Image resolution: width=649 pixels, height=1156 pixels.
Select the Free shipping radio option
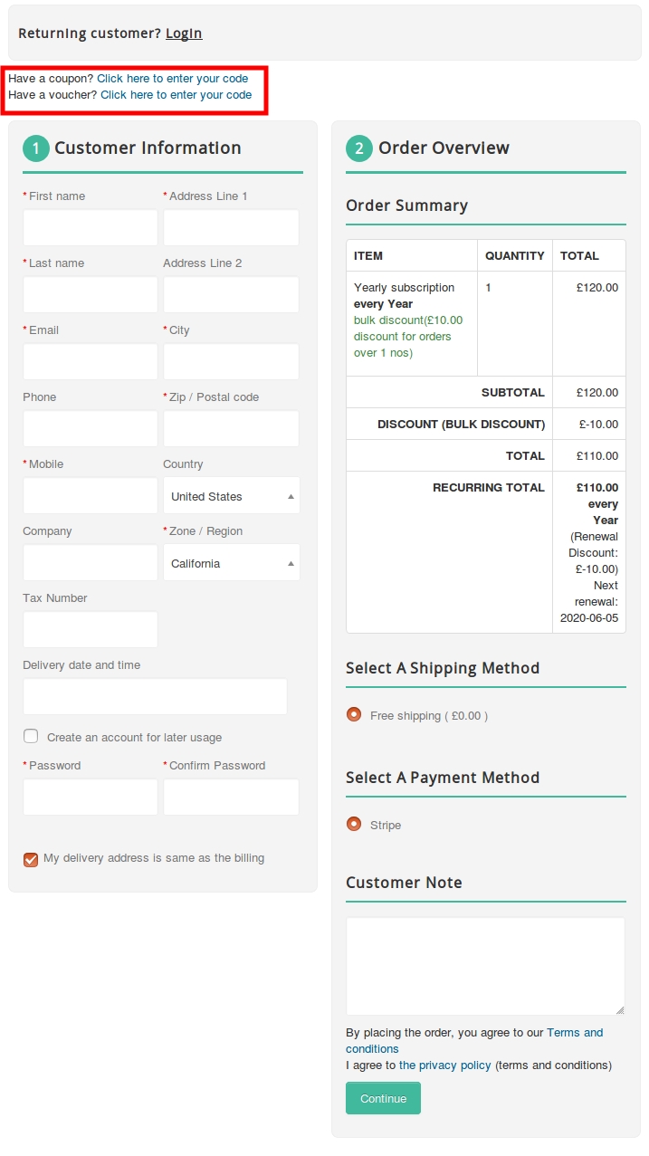(x=354, y=714)
